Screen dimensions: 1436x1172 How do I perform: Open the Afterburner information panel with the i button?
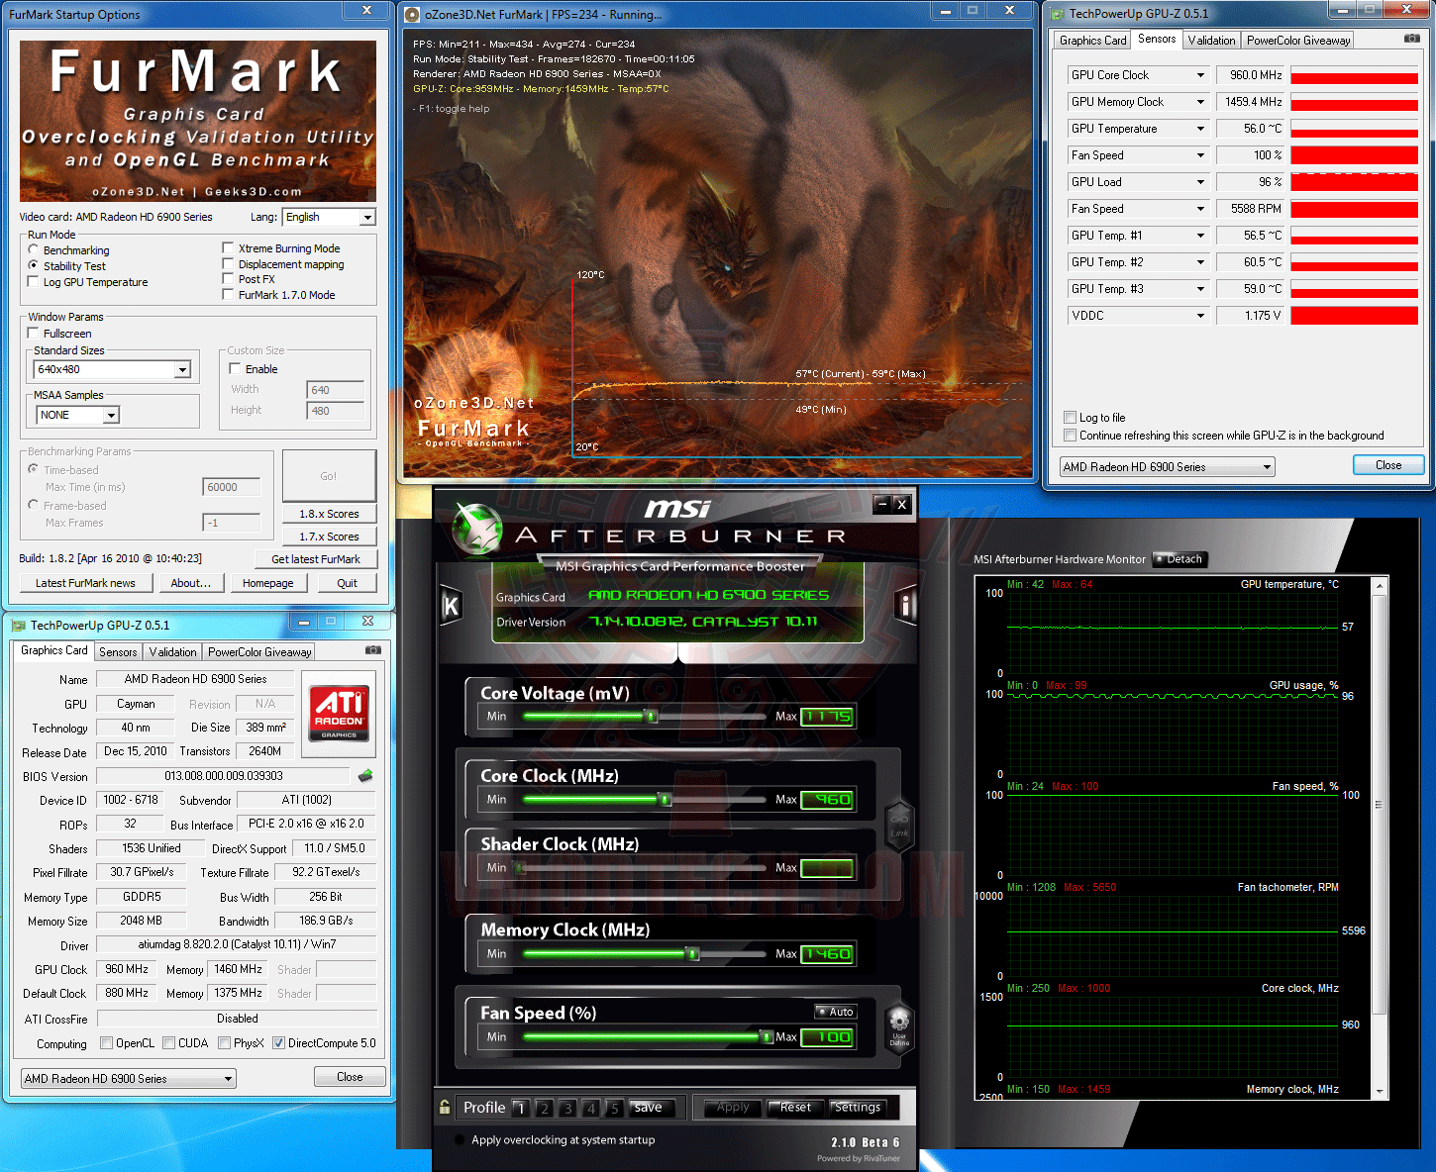[906, 605]
